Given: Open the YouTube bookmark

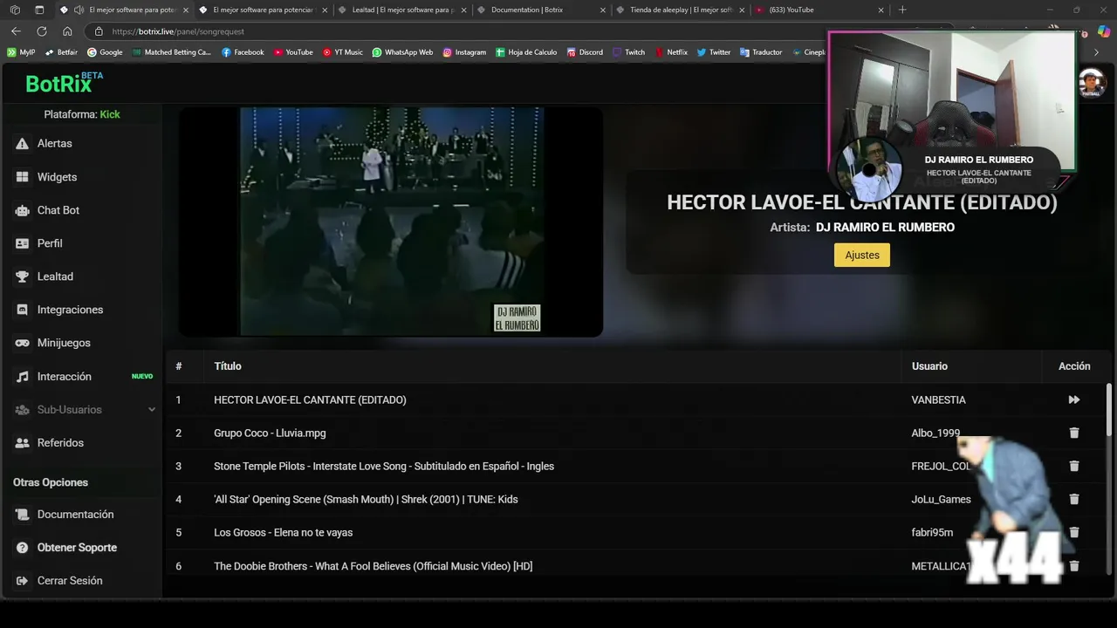Looking at the screenshot, I should [293, 52].
